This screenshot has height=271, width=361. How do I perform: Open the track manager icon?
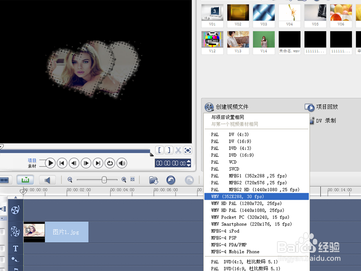pyautogui.click(x=3, y=209)
